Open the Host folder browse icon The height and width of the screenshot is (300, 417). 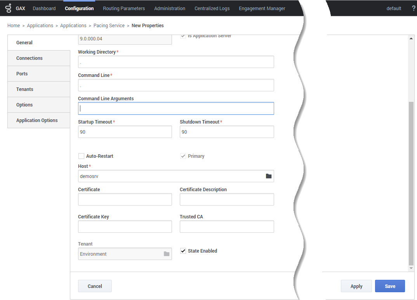coord(268,176)
